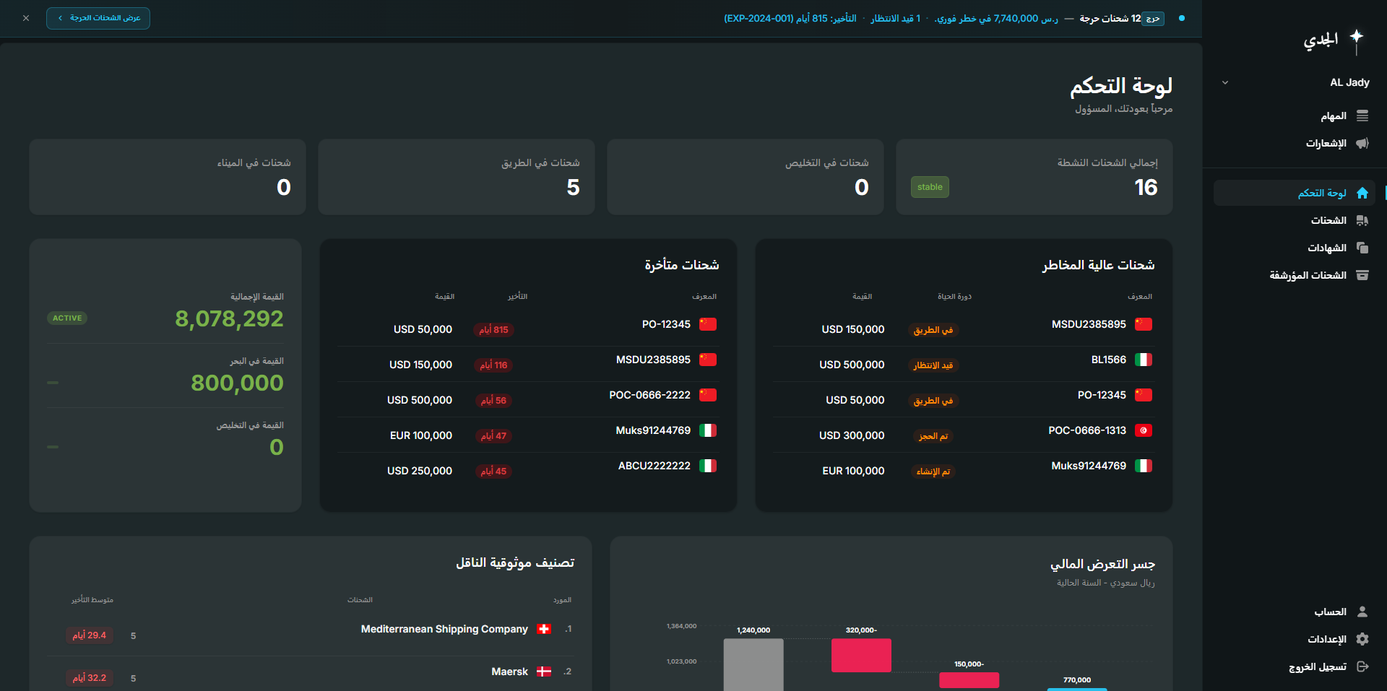Click the shipments truck icon
Viewport: 1387px width, 691px height.
click(1362, 220)
